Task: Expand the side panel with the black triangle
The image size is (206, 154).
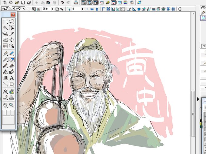Action: (x=198, y=99)
